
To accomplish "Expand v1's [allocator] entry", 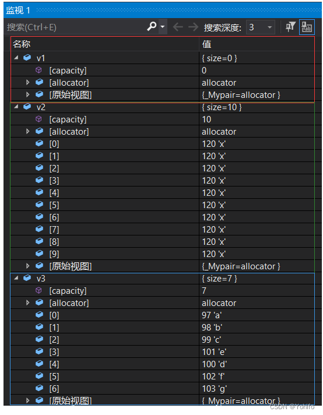I will click(x=28, y=82).
